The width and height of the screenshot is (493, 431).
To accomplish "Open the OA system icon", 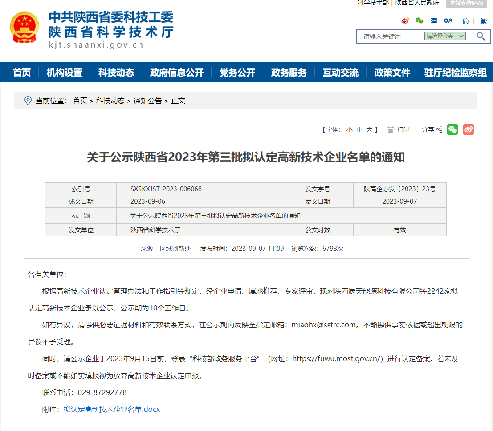I will [x=448, y=20].
